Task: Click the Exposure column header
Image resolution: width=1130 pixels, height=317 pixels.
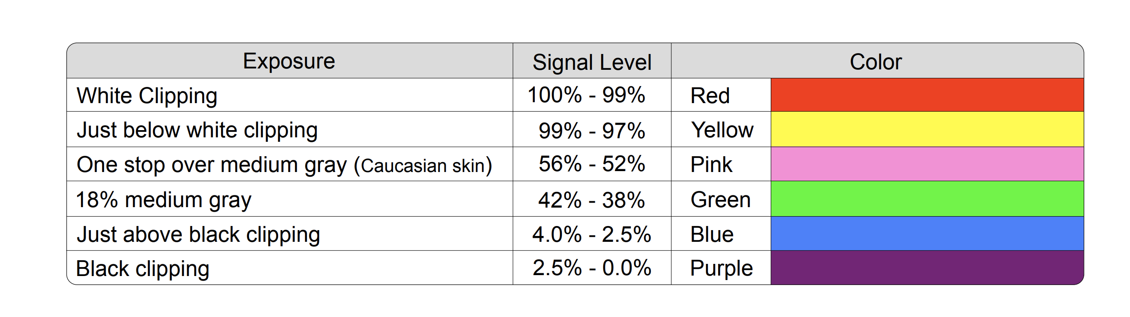Action: coord(289,61)
